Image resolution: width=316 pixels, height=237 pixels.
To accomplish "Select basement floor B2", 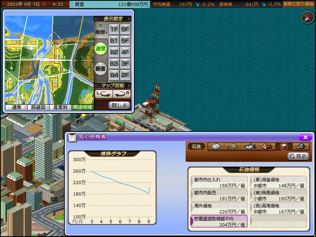I will [x=114, y=53].
